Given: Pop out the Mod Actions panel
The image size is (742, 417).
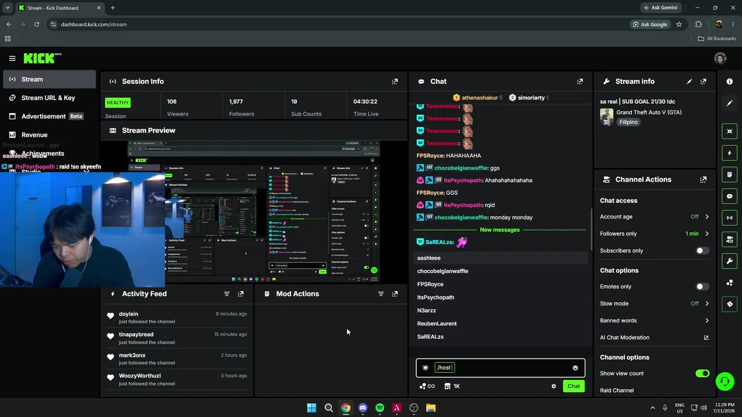Looking at the screenshot, I should coord(395,294).
